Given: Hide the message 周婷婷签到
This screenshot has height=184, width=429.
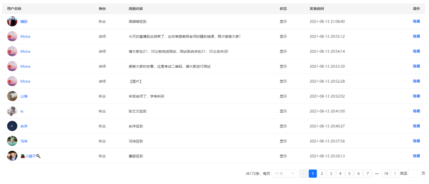Looking at the screenshot, I should 416,21.
